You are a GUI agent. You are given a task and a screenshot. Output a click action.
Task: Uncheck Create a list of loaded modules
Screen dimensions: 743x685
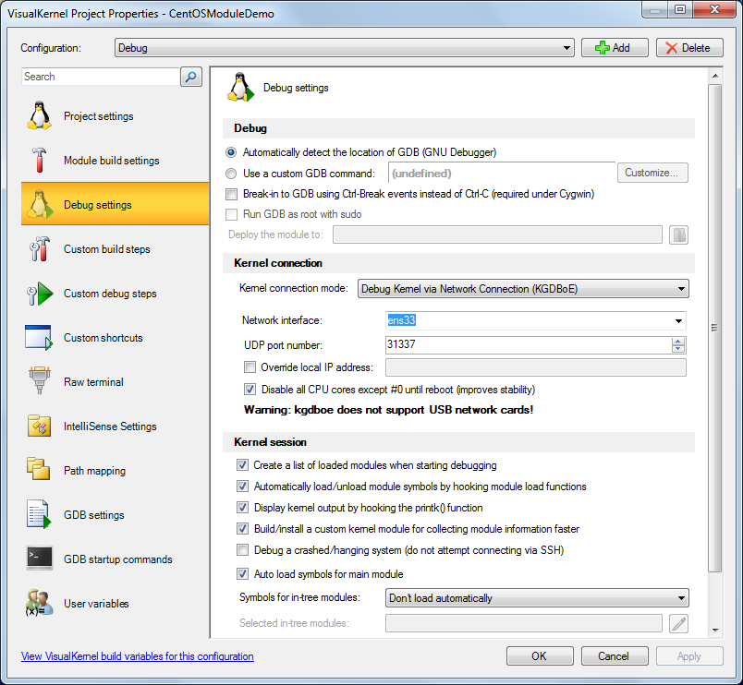pyautogui.click(x=243, y=465)
